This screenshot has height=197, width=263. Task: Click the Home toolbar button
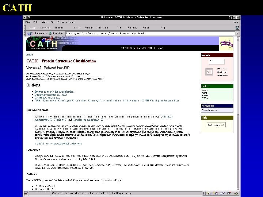[76, 28]
